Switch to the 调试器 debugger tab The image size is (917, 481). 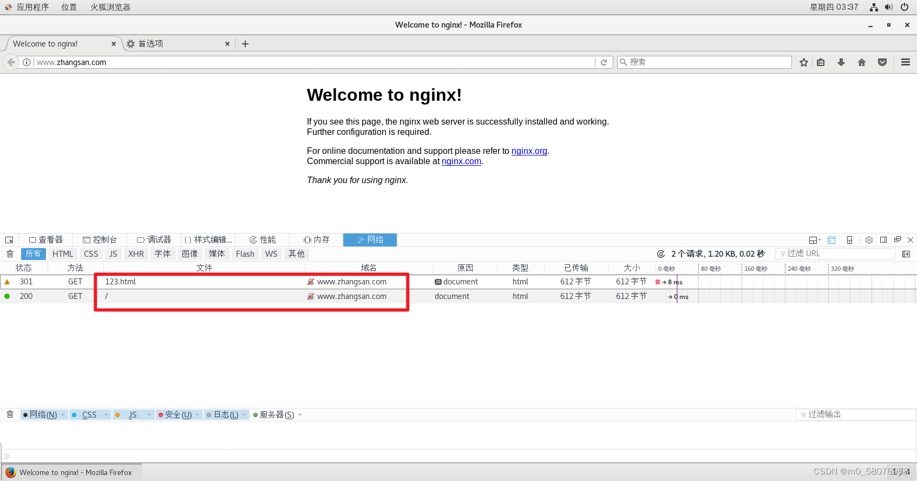pos(154,240)
